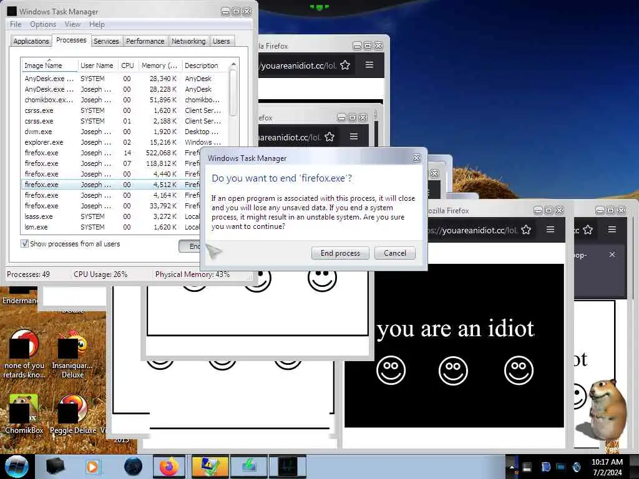Click the Task Manager graph icon on the taskbar
639x479 pixels.
pos(287,467)
